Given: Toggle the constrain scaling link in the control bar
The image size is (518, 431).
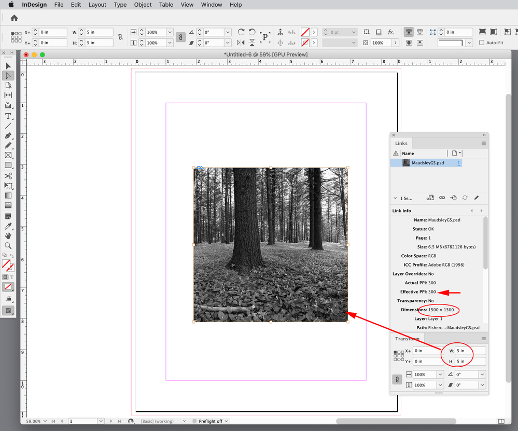Looking at the screenshot, I should (180, 37).
